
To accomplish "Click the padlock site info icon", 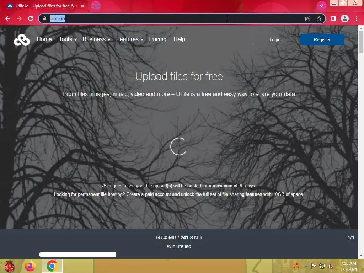I will 45,18.
